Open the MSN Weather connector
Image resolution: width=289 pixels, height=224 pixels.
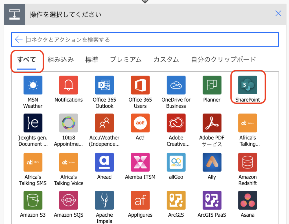click(33, 85)
